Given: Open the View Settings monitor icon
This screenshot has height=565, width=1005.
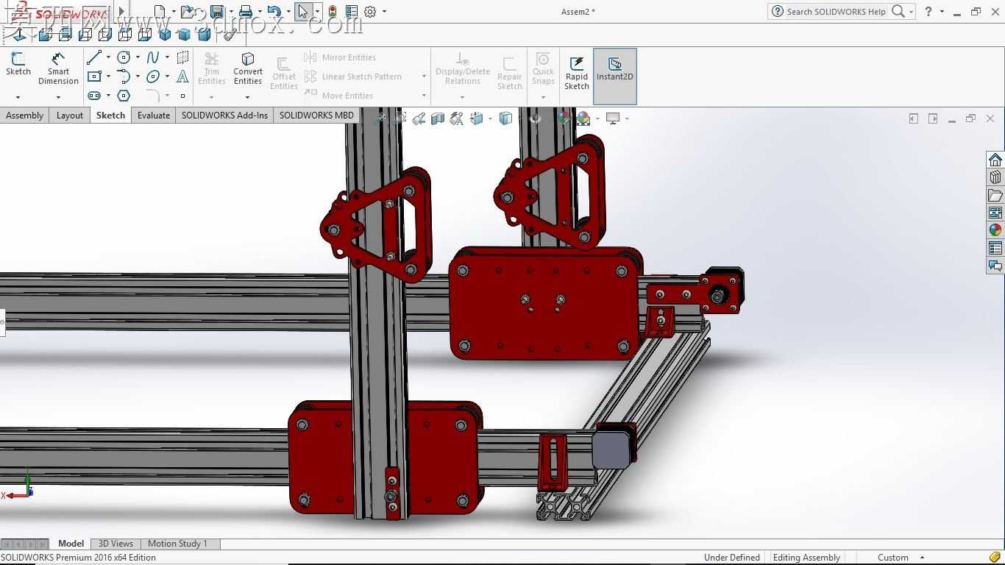Looking at the screenshot, I should [613, 118].
